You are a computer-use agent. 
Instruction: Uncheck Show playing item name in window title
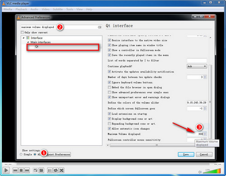[109, 45]
